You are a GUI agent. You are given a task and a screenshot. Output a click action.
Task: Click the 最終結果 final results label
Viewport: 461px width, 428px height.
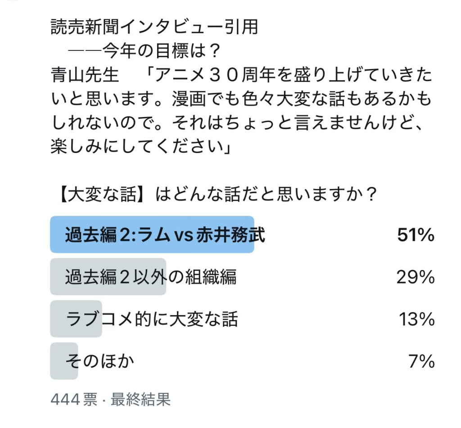pos(141,400)
